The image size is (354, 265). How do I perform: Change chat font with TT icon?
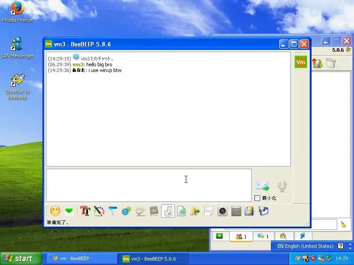[85, 211]
